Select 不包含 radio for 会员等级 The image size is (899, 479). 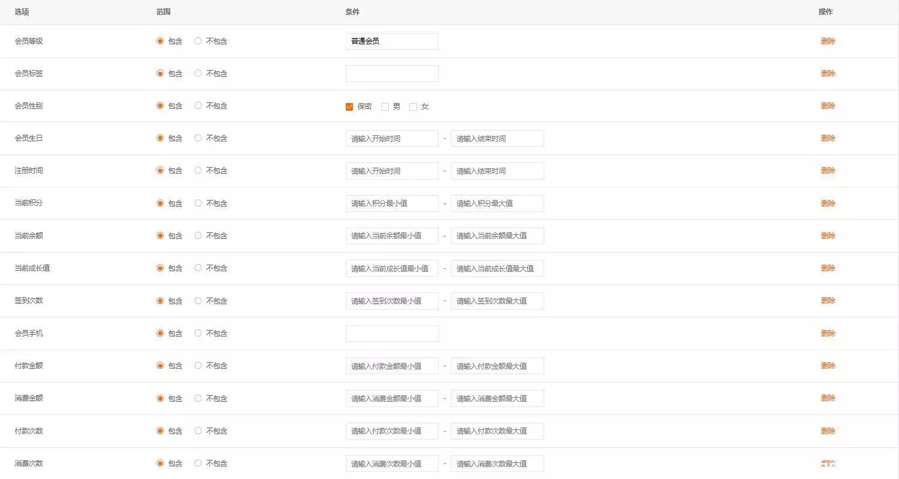click(198, 41)
